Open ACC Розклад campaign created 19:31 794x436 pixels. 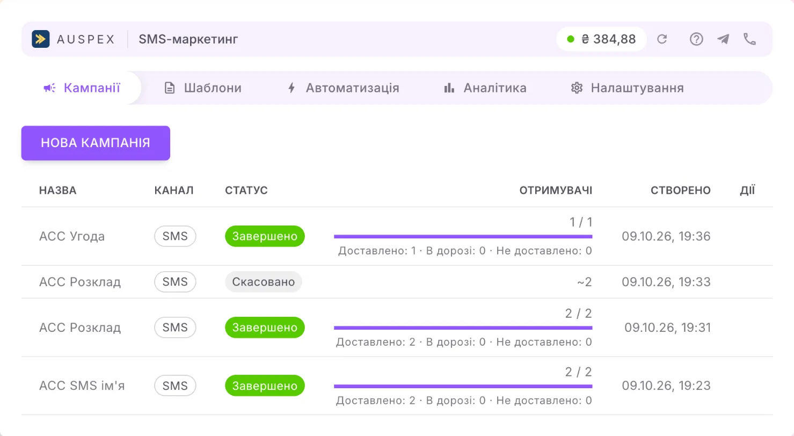pyautogui.click(x=80, y=328)
